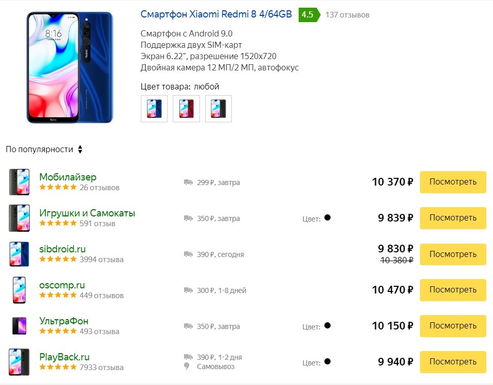The image size is (493, 385).
Task: Click star rating of Мобилайзер
Action: 58,188
